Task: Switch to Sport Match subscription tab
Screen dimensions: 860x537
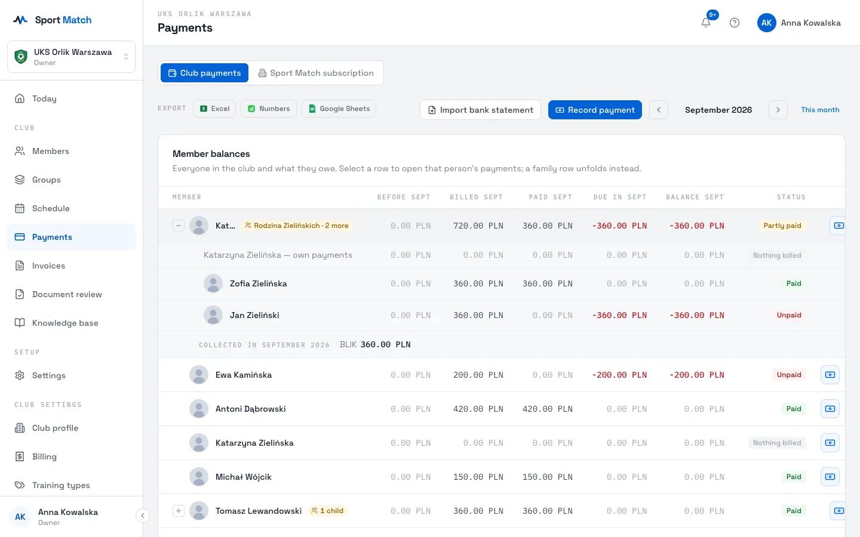Action: [x=316, y=73]
